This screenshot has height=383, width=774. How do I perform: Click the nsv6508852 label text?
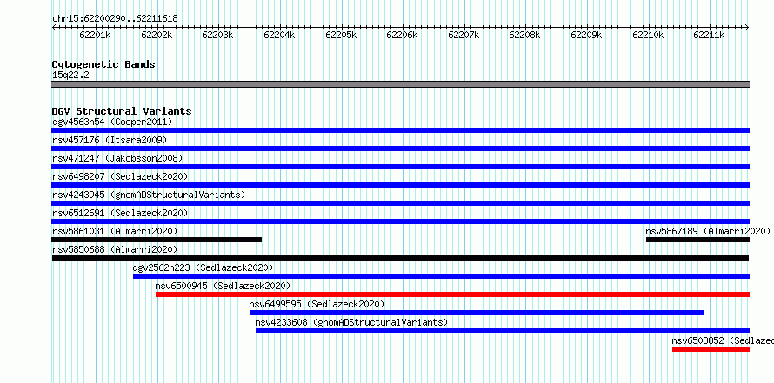(723, 341)
